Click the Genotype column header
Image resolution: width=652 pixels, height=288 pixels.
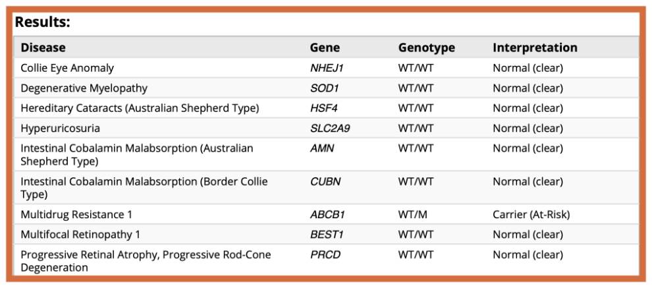(x=426, y=47)
